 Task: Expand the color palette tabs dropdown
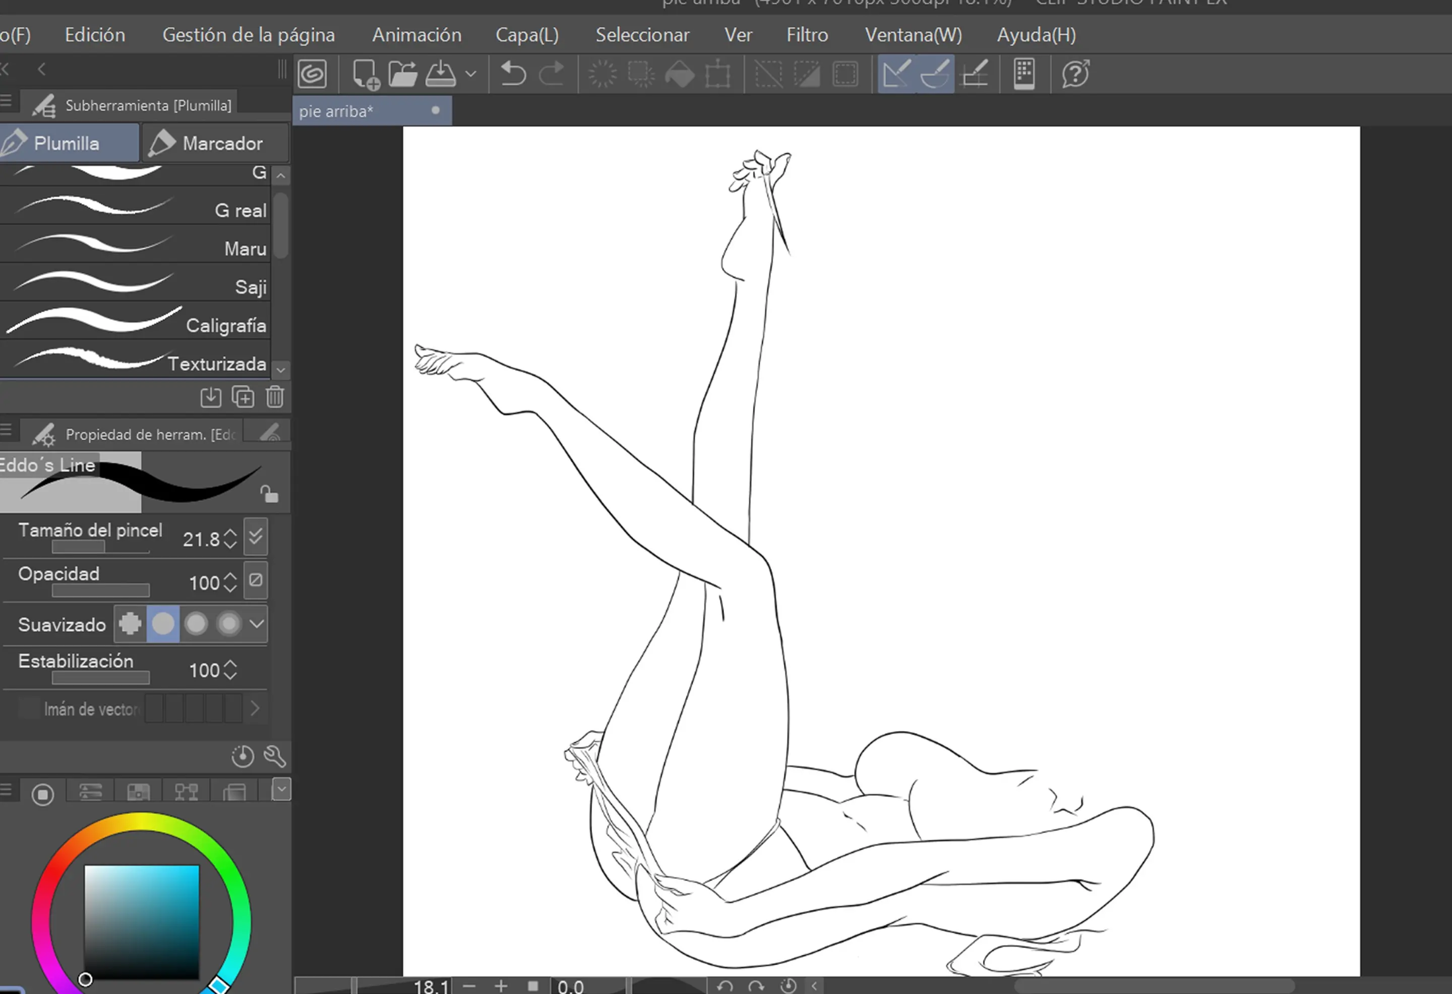click(281, 790)
